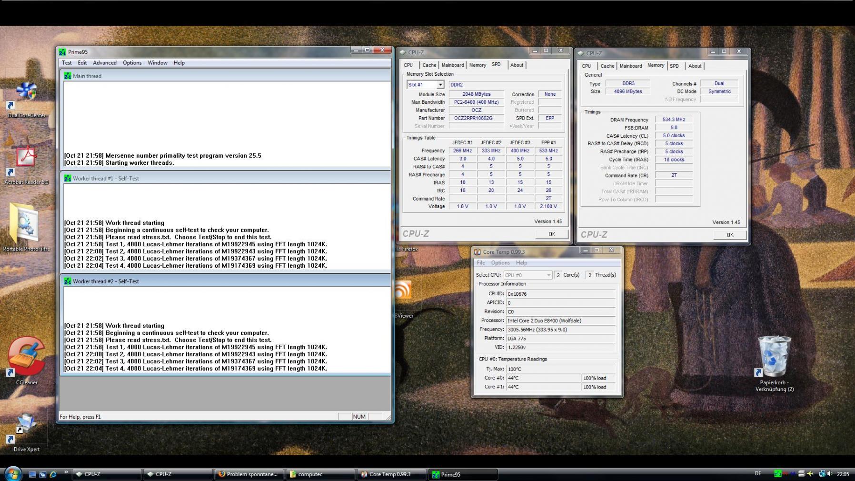Click the FSB:DRAM ratio value 5:8
The width and height of the screenshot is (855, 481).
point(674,128)
